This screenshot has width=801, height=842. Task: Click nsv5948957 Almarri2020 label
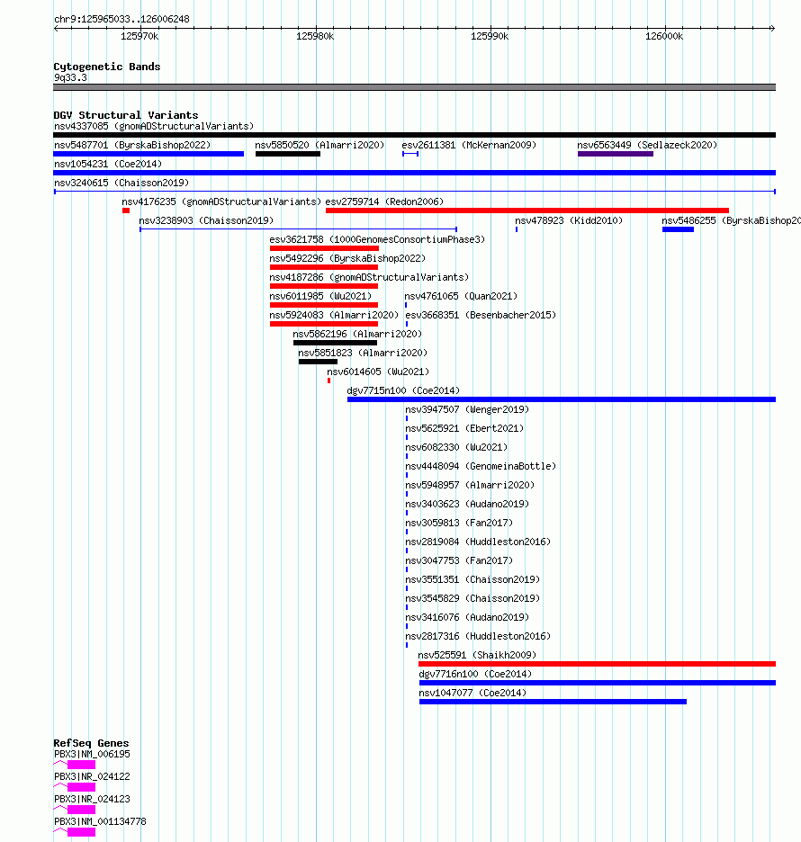point(470,486)
